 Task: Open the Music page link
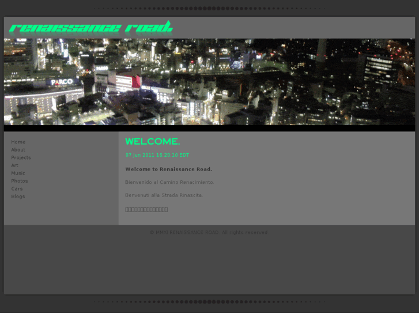click(x=18, y=173)
